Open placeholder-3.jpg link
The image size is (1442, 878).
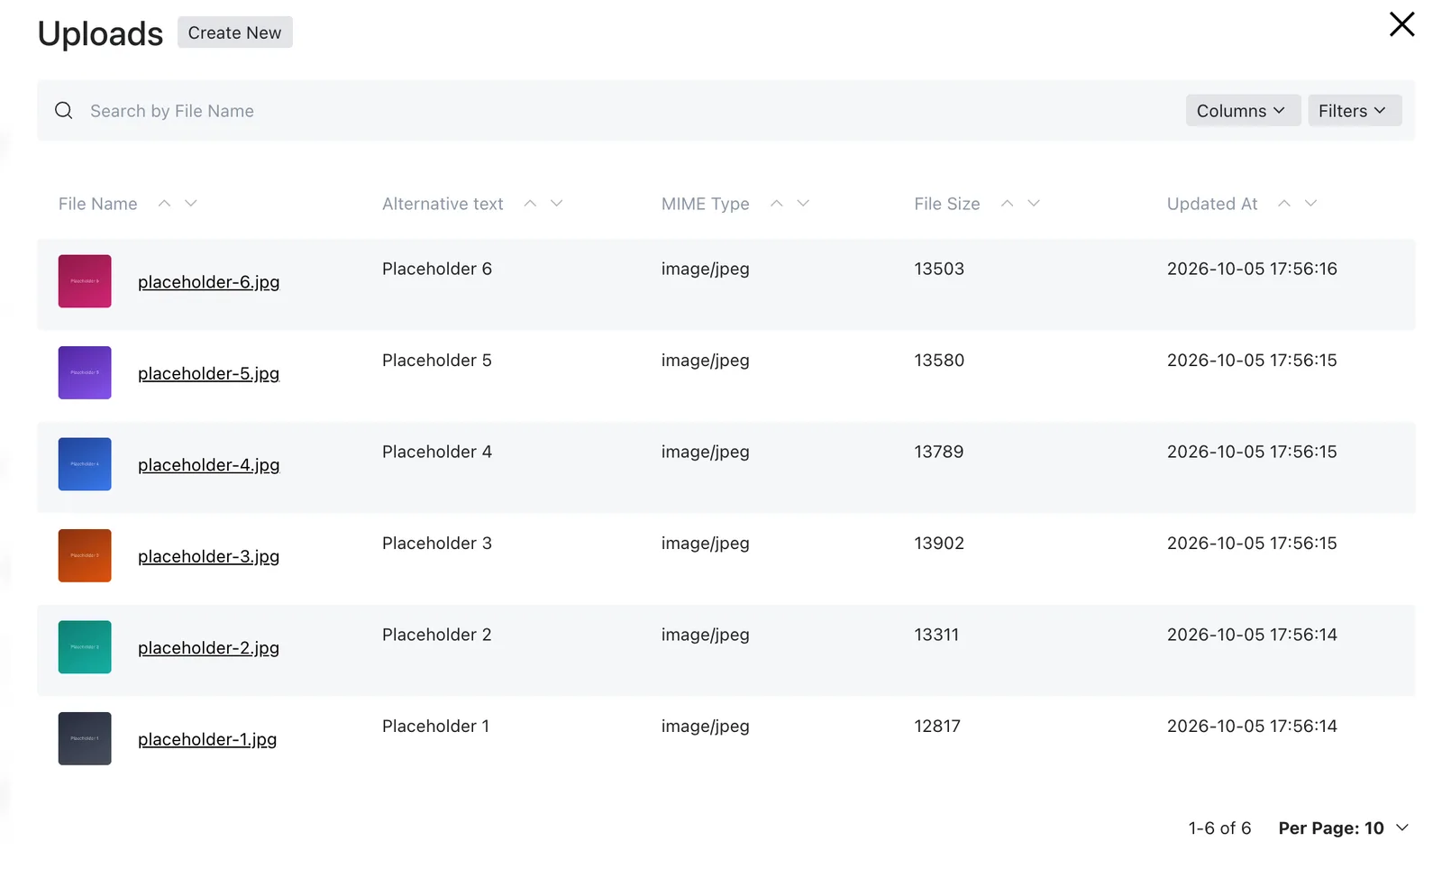coord(208,556)
